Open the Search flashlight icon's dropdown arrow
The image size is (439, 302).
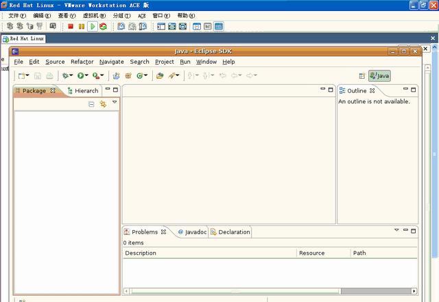pos(178,75)
